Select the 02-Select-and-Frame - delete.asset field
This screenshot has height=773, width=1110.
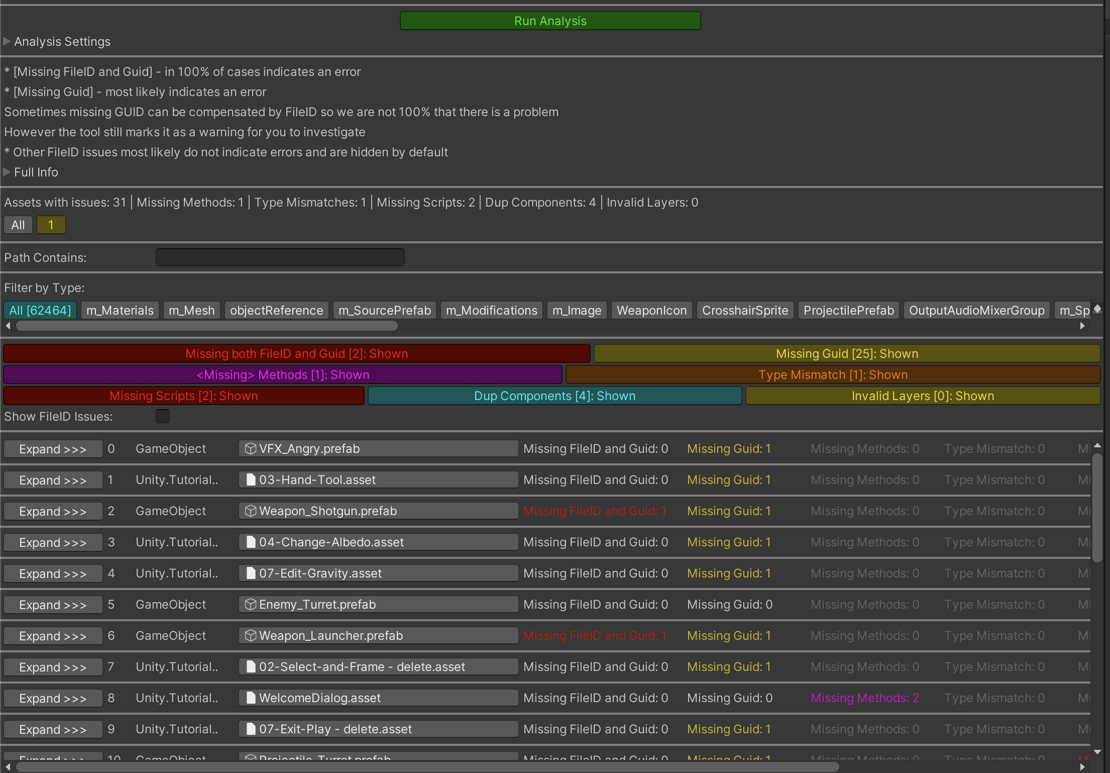[x=379, y=666]
